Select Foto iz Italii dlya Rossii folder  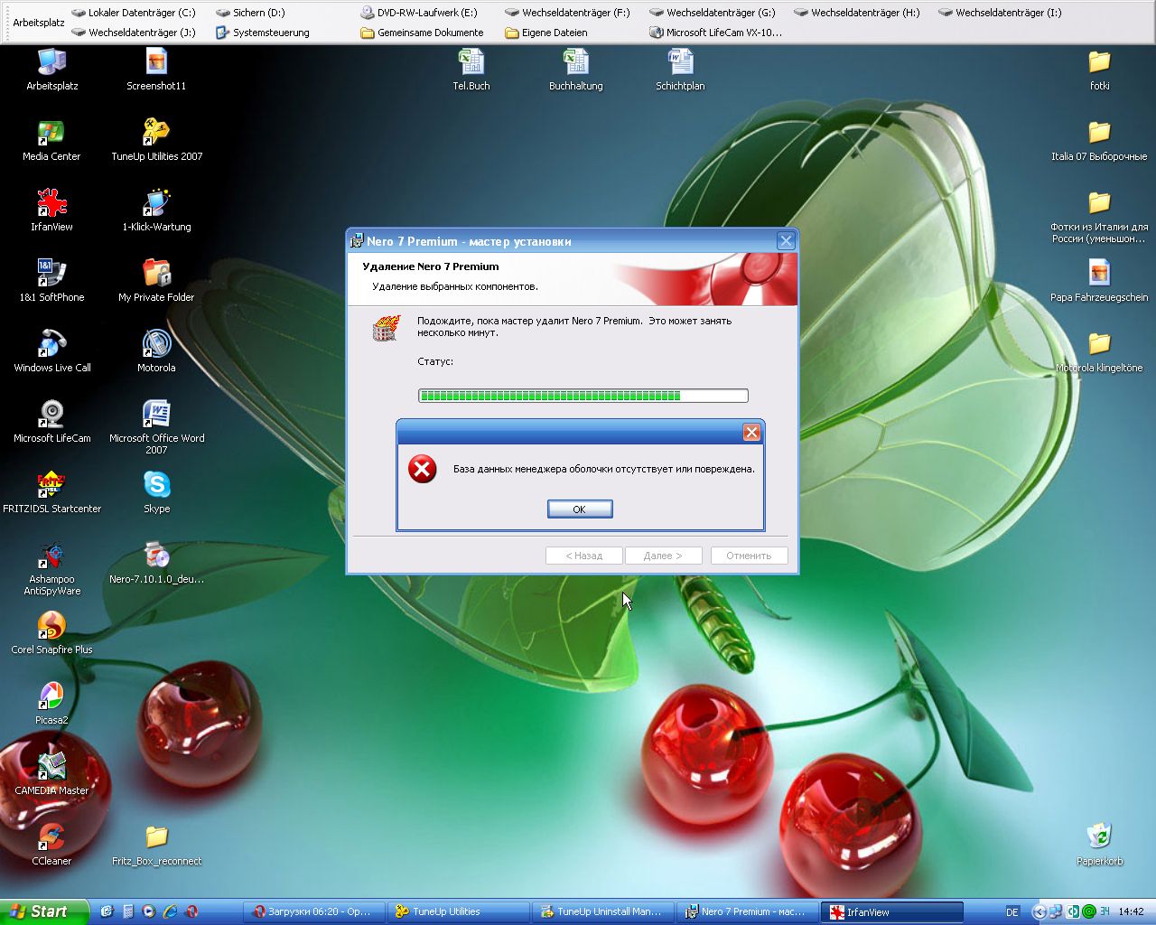1099,216
